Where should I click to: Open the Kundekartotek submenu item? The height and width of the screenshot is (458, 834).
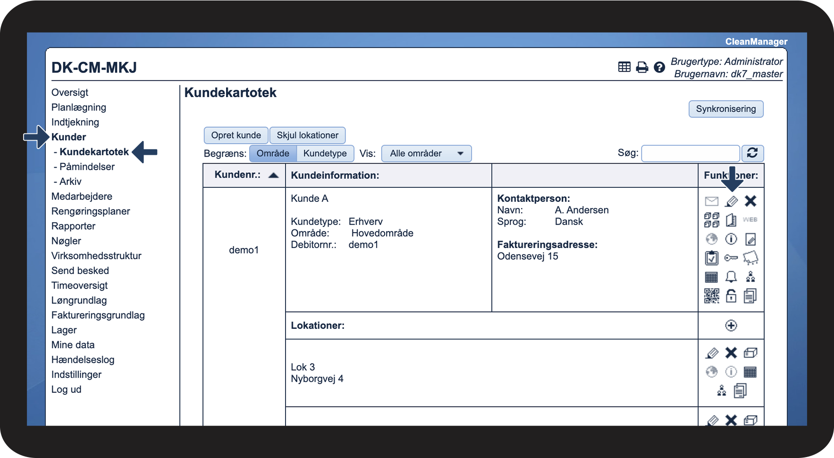(x=94, y=152)
